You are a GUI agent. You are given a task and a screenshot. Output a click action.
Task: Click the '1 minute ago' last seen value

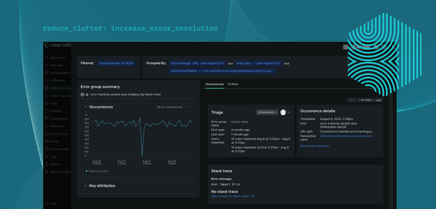click(240, 134)
